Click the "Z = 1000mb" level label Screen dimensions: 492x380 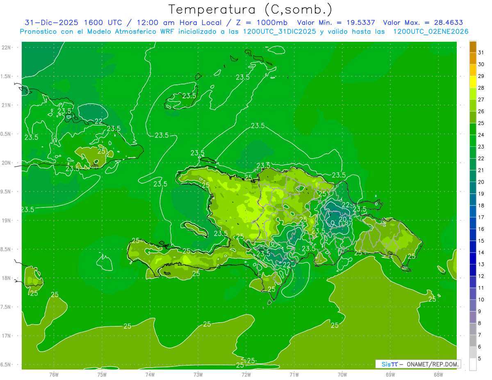(x=262, y=23)
